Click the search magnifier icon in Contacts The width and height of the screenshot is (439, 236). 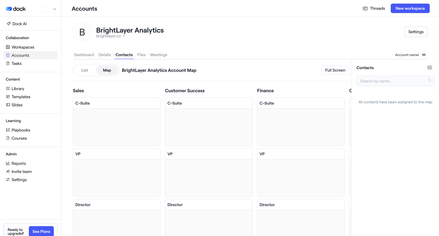pos(429,81)
